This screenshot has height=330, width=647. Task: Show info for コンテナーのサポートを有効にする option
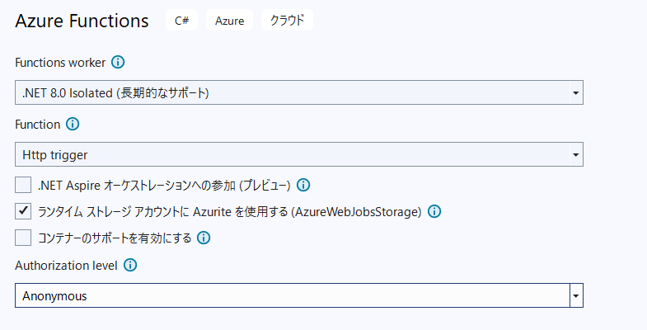pyautogui.click(x=204, y=238)
